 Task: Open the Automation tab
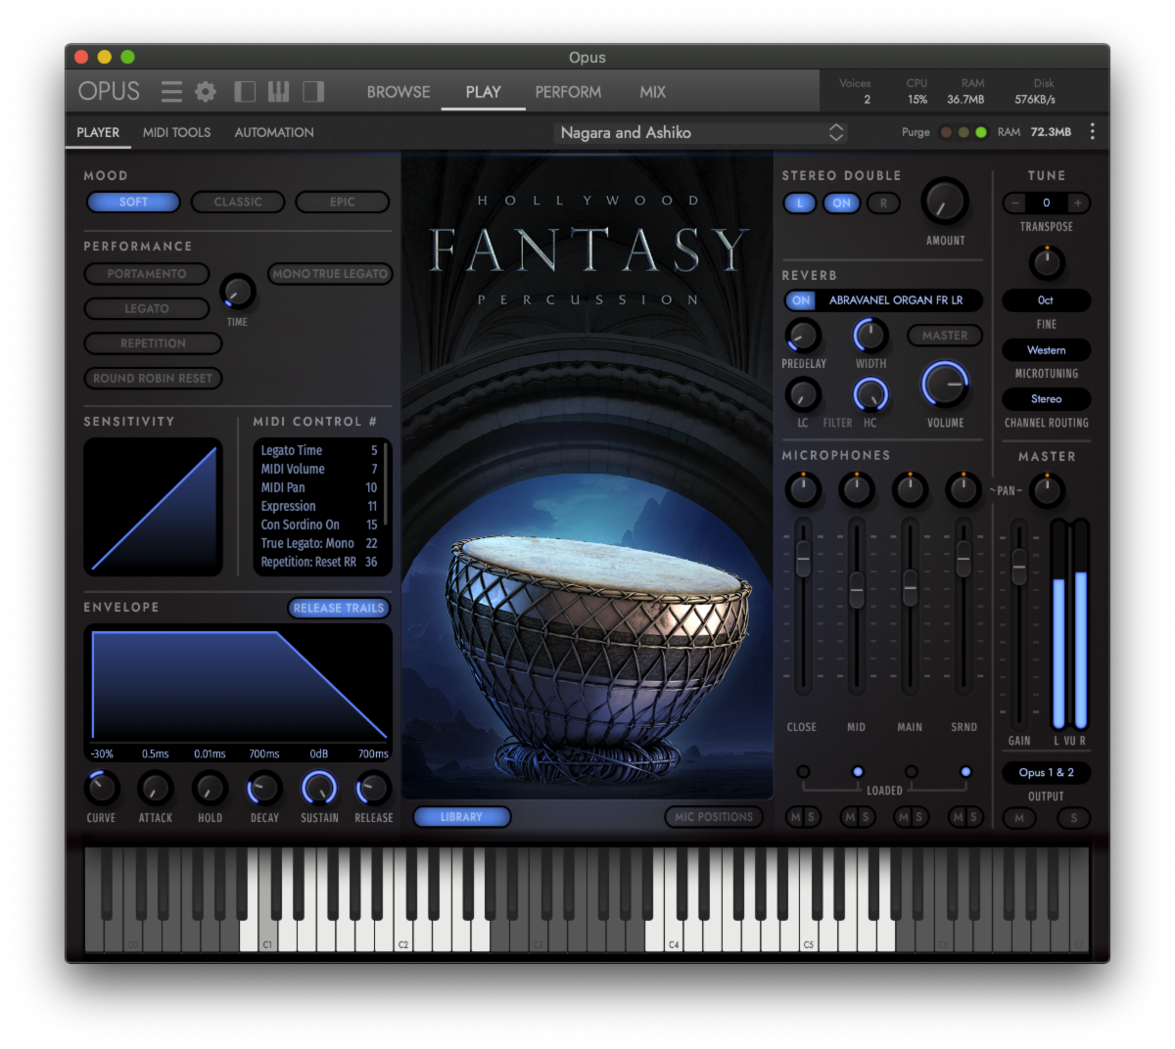coord(274,132)
